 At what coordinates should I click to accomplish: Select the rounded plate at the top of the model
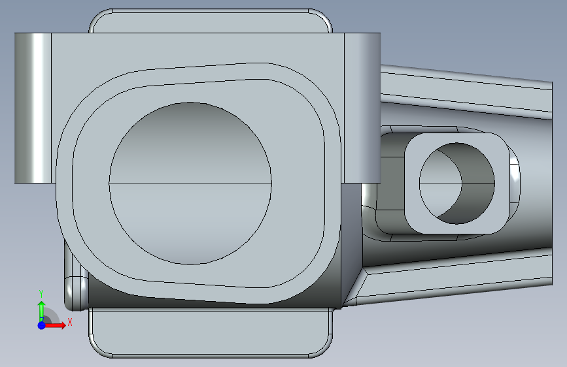(211, 21)
